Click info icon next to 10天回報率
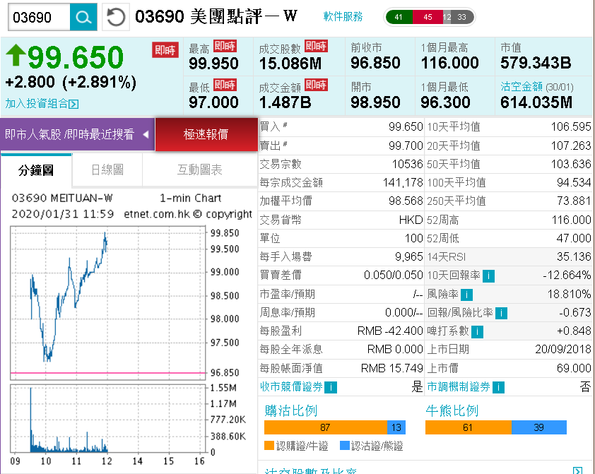595x474 pixels. (x=489, y=276)
